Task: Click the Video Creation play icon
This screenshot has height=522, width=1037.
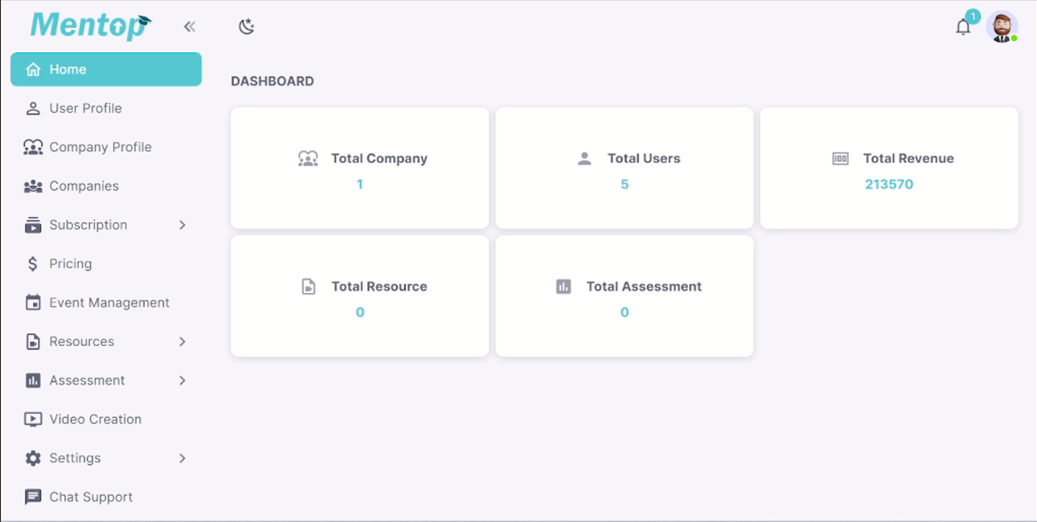Action: click(33, 419)
